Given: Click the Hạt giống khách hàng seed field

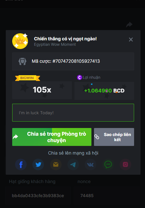Looking at the screenshot, I should [38, 196].
